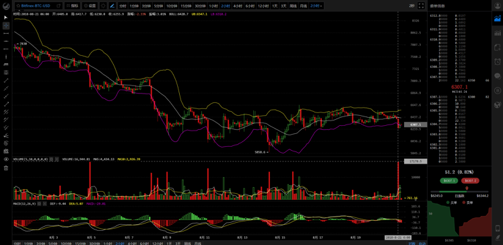Select the 15分钟 timeframe tab
This screenshot has width=503, height=245.
[185, 5]
